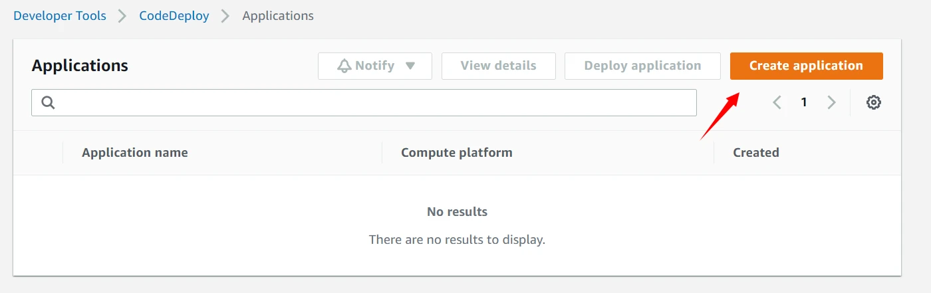The width and height of the screenshot is (931, 293).
Task: Click the View details button
Action: coord(498,66)
